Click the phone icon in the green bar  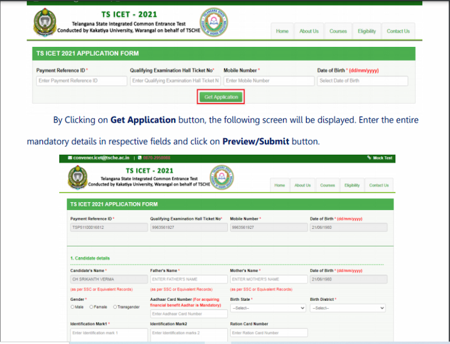pyautogui.click(x=139, y=158)
